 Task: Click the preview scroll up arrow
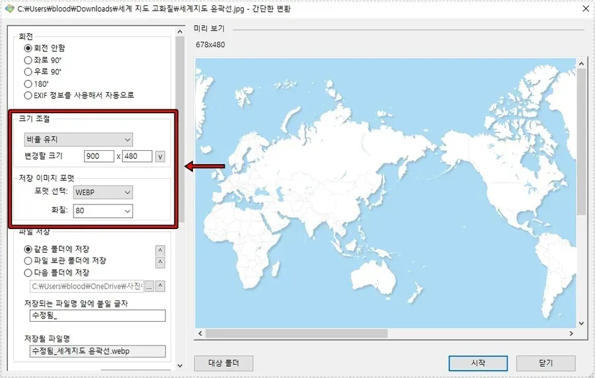581,64
